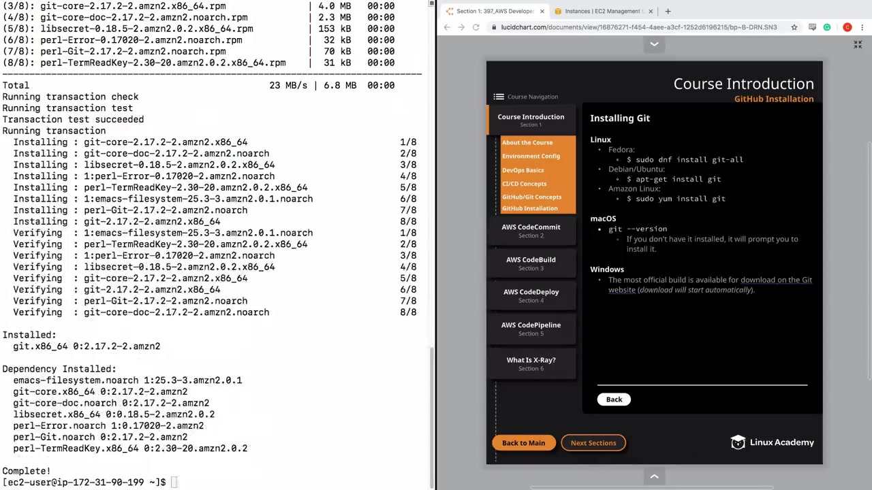Click 'Dependency Installed:' line in terminal
The image size is (872, 490).
click(59, 369)
